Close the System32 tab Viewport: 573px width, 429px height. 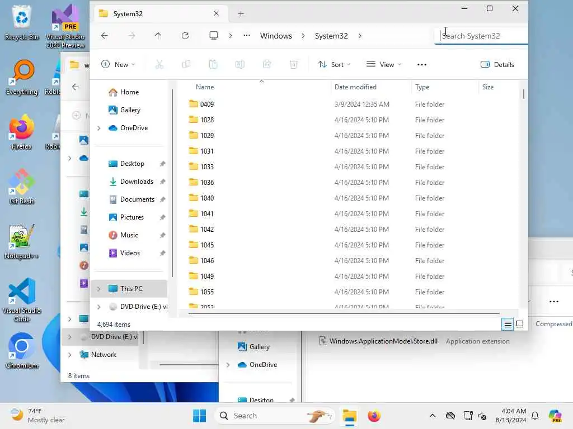click(x=217, y=13)
